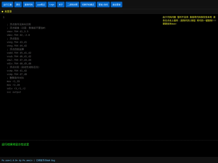The image size is (218, 163).
Task: Click status text 已修复浮点NaN Bug
Action: (x=46, y=160)
